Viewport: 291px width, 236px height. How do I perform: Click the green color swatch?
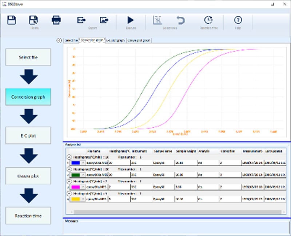(x=76, y=175)
